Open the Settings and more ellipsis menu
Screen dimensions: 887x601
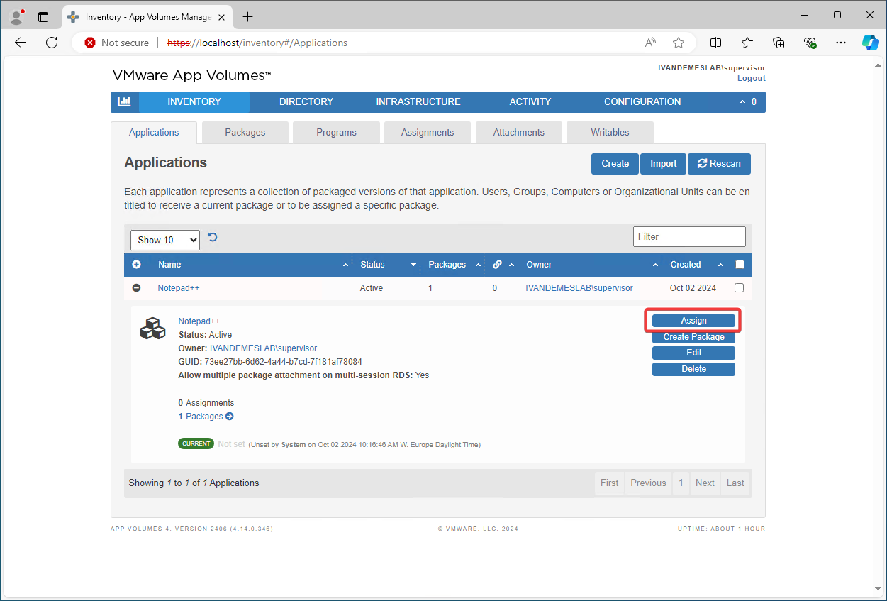pos(841,43)
